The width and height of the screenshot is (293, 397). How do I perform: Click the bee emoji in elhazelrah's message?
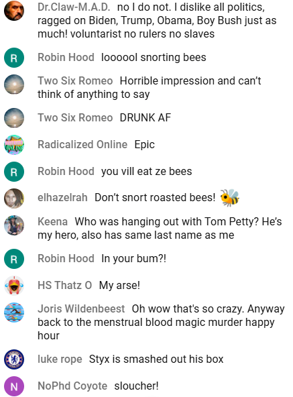(230, 198)
